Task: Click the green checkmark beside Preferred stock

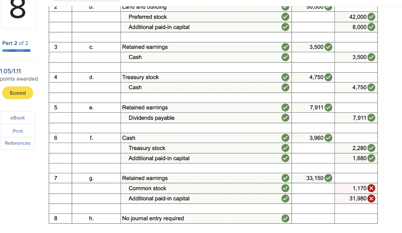Action: (x=285, y=17)
